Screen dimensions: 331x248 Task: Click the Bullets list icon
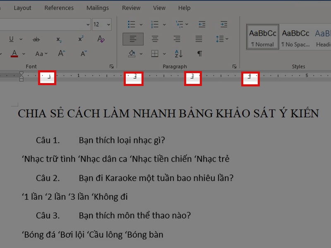131,24
